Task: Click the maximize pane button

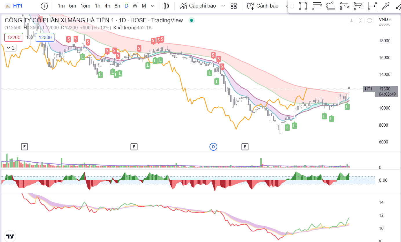Action: click(369, 20)
